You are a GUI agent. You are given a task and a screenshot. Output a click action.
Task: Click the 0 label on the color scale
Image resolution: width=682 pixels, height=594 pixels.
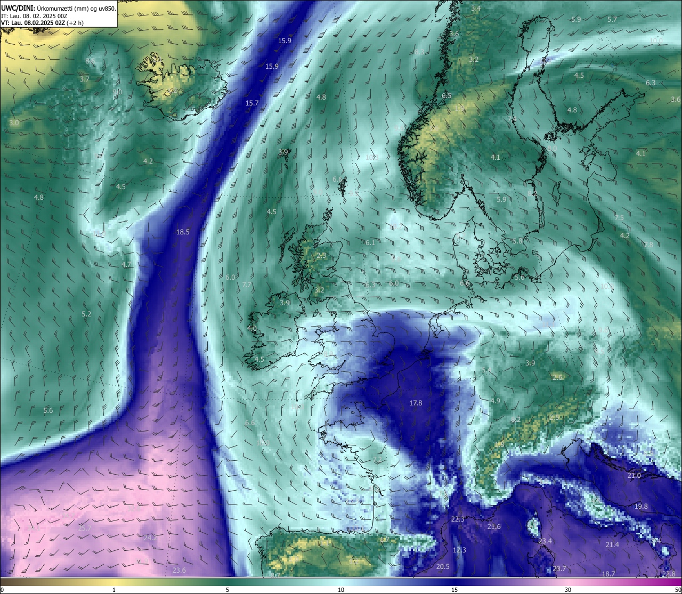tap(2, 589)
